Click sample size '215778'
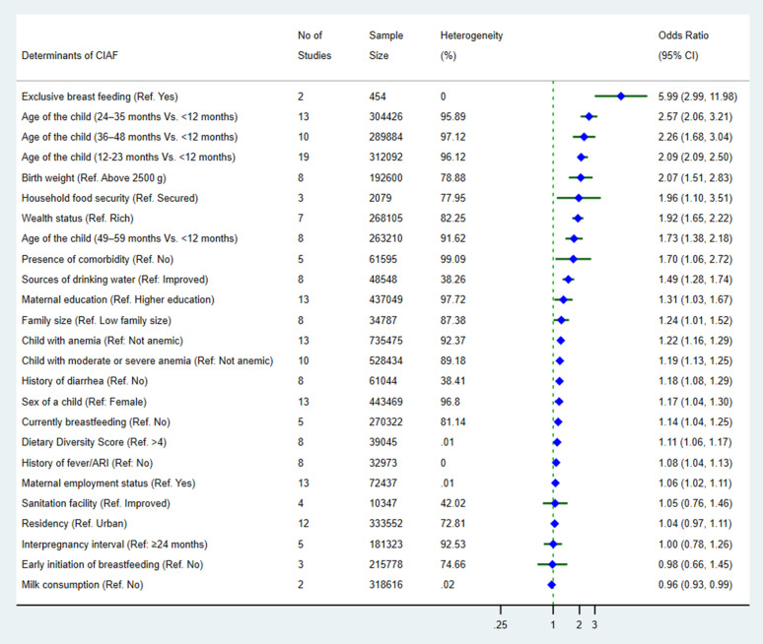Screen dimensions: 763x644 (x=385, y=565)
